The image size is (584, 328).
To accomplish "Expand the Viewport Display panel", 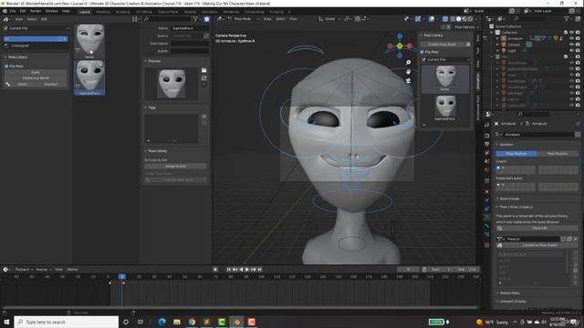I will (512, 302).
